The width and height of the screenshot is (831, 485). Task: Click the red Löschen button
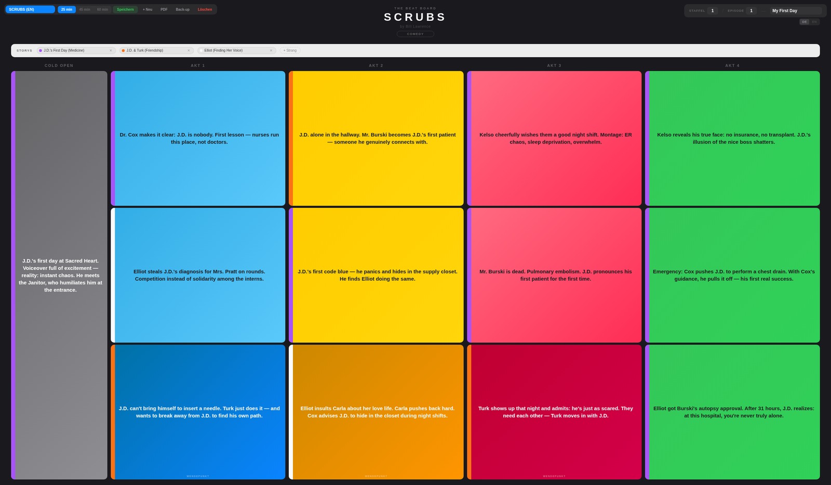[205, 9]
